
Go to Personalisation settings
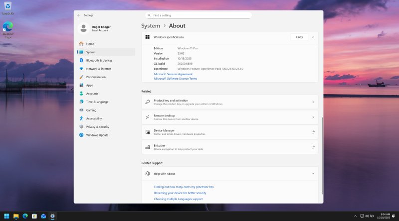pyautogui.click(x=96, y=77)
